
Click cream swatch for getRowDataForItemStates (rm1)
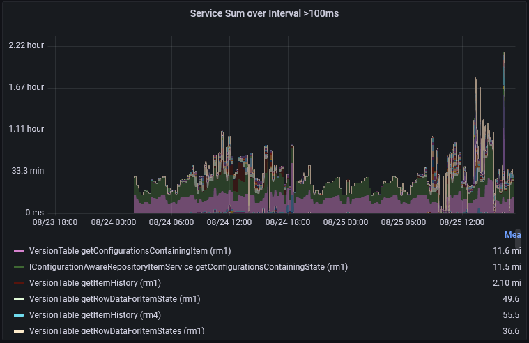(x=19, y=331)
